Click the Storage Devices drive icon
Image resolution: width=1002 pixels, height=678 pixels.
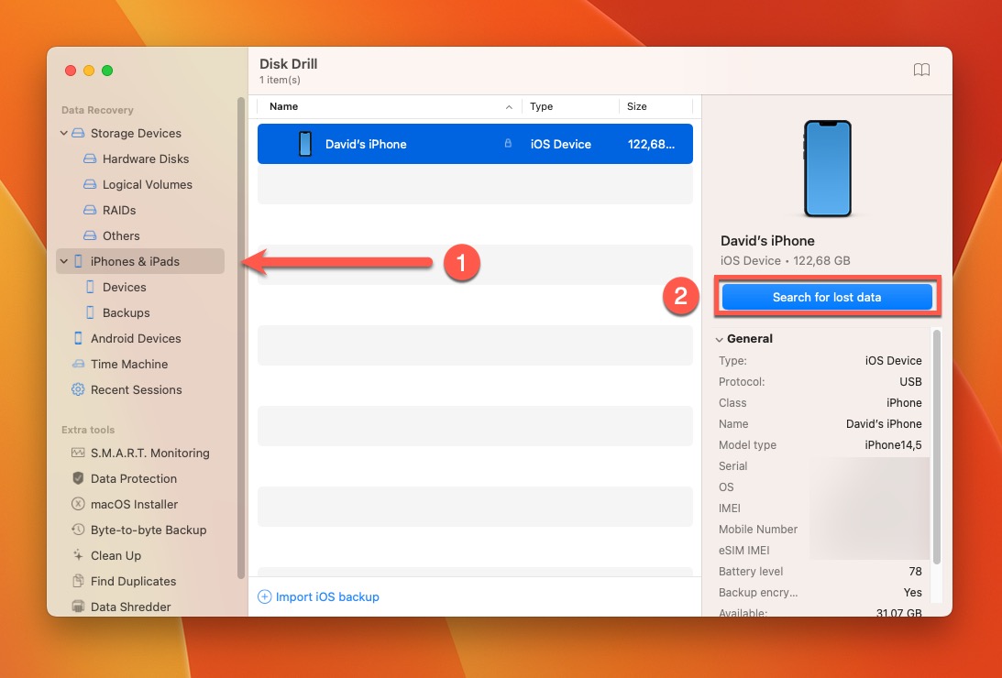pyautogui.click(x=78, y=134)
